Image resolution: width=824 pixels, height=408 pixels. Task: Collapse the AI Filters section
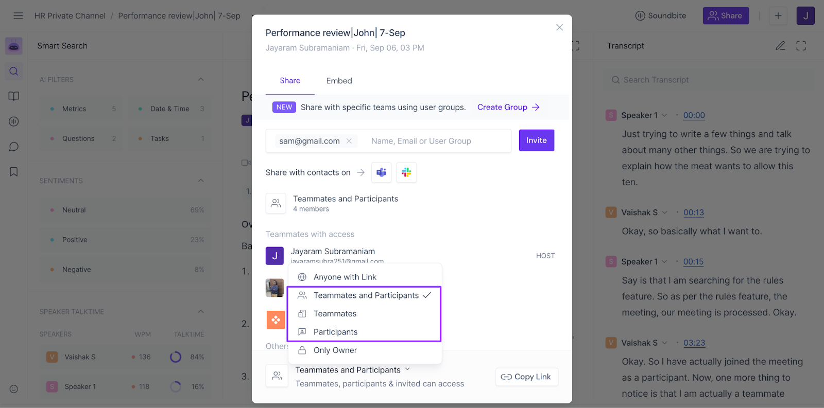pos(201,79)
